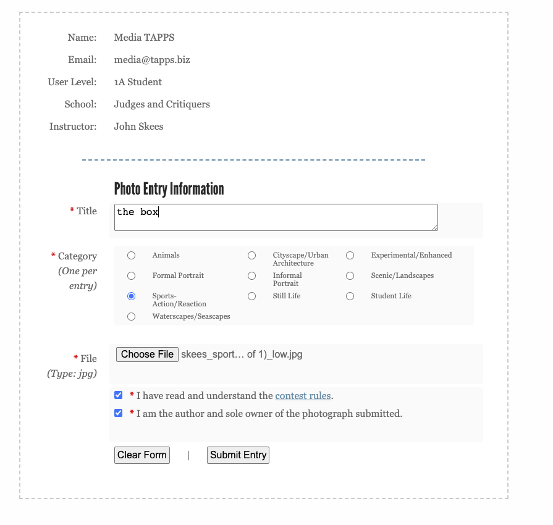Select the Scenic/Landscapes radio button
Viewport: 553px width, 525px height.
[350, 275]
